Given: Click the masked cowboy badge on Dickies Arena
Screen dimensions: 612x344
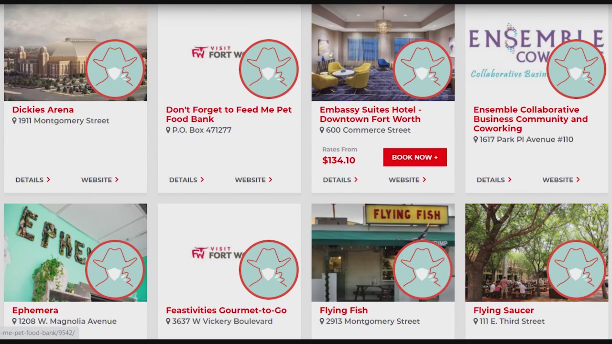Looking at the screenshot, I should coord(115,69).
